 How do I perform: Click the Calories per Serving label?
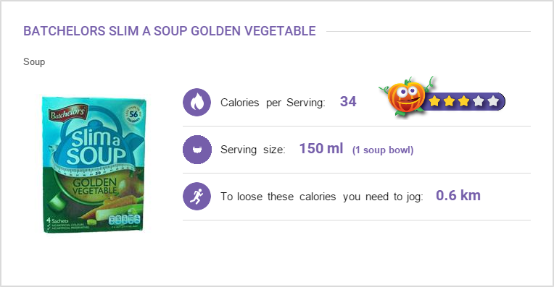click(x=273, y=103)
